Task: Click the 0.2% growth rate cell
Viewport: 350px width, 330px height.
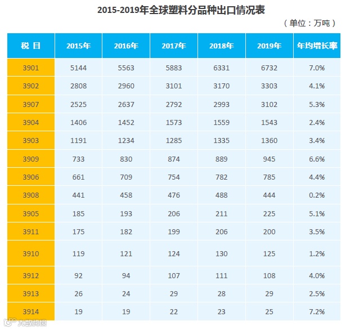Action: click(317, 195)
